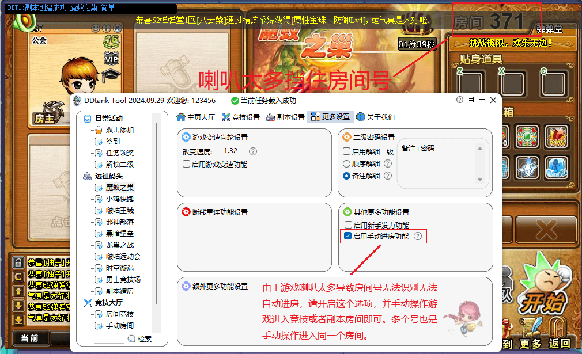Open 竞技设置 via the crossed-swords icon
This screenshot has width=582, height=354.
click(227, 115)
